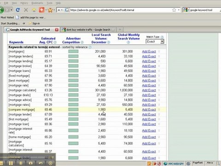Click Add Exact for [mortgage lenders]
Image resolution: width=221 pixels, height=166 pixels.
coord(149,56)
